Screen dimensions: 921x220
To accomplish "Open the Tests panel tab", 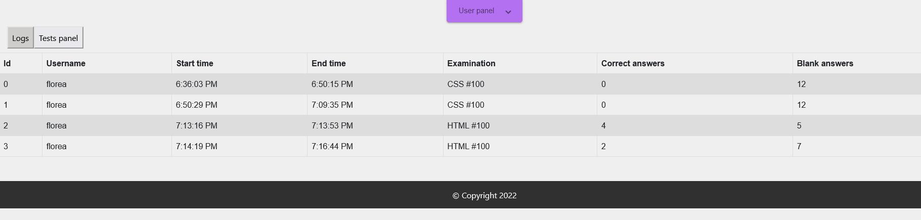I will click(58, 38).
